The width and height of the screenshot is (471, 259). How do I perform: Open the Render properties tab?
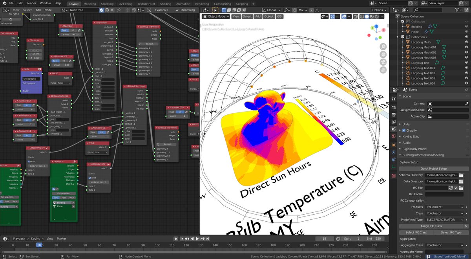click(x=393, y=108)
